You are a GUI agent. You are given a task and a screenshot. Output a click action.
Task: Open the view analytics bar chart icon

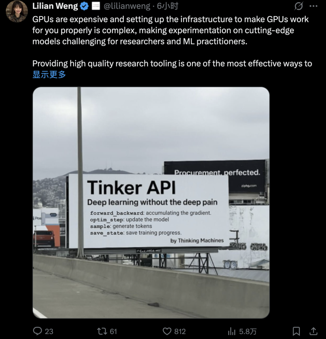click(232, 331)
